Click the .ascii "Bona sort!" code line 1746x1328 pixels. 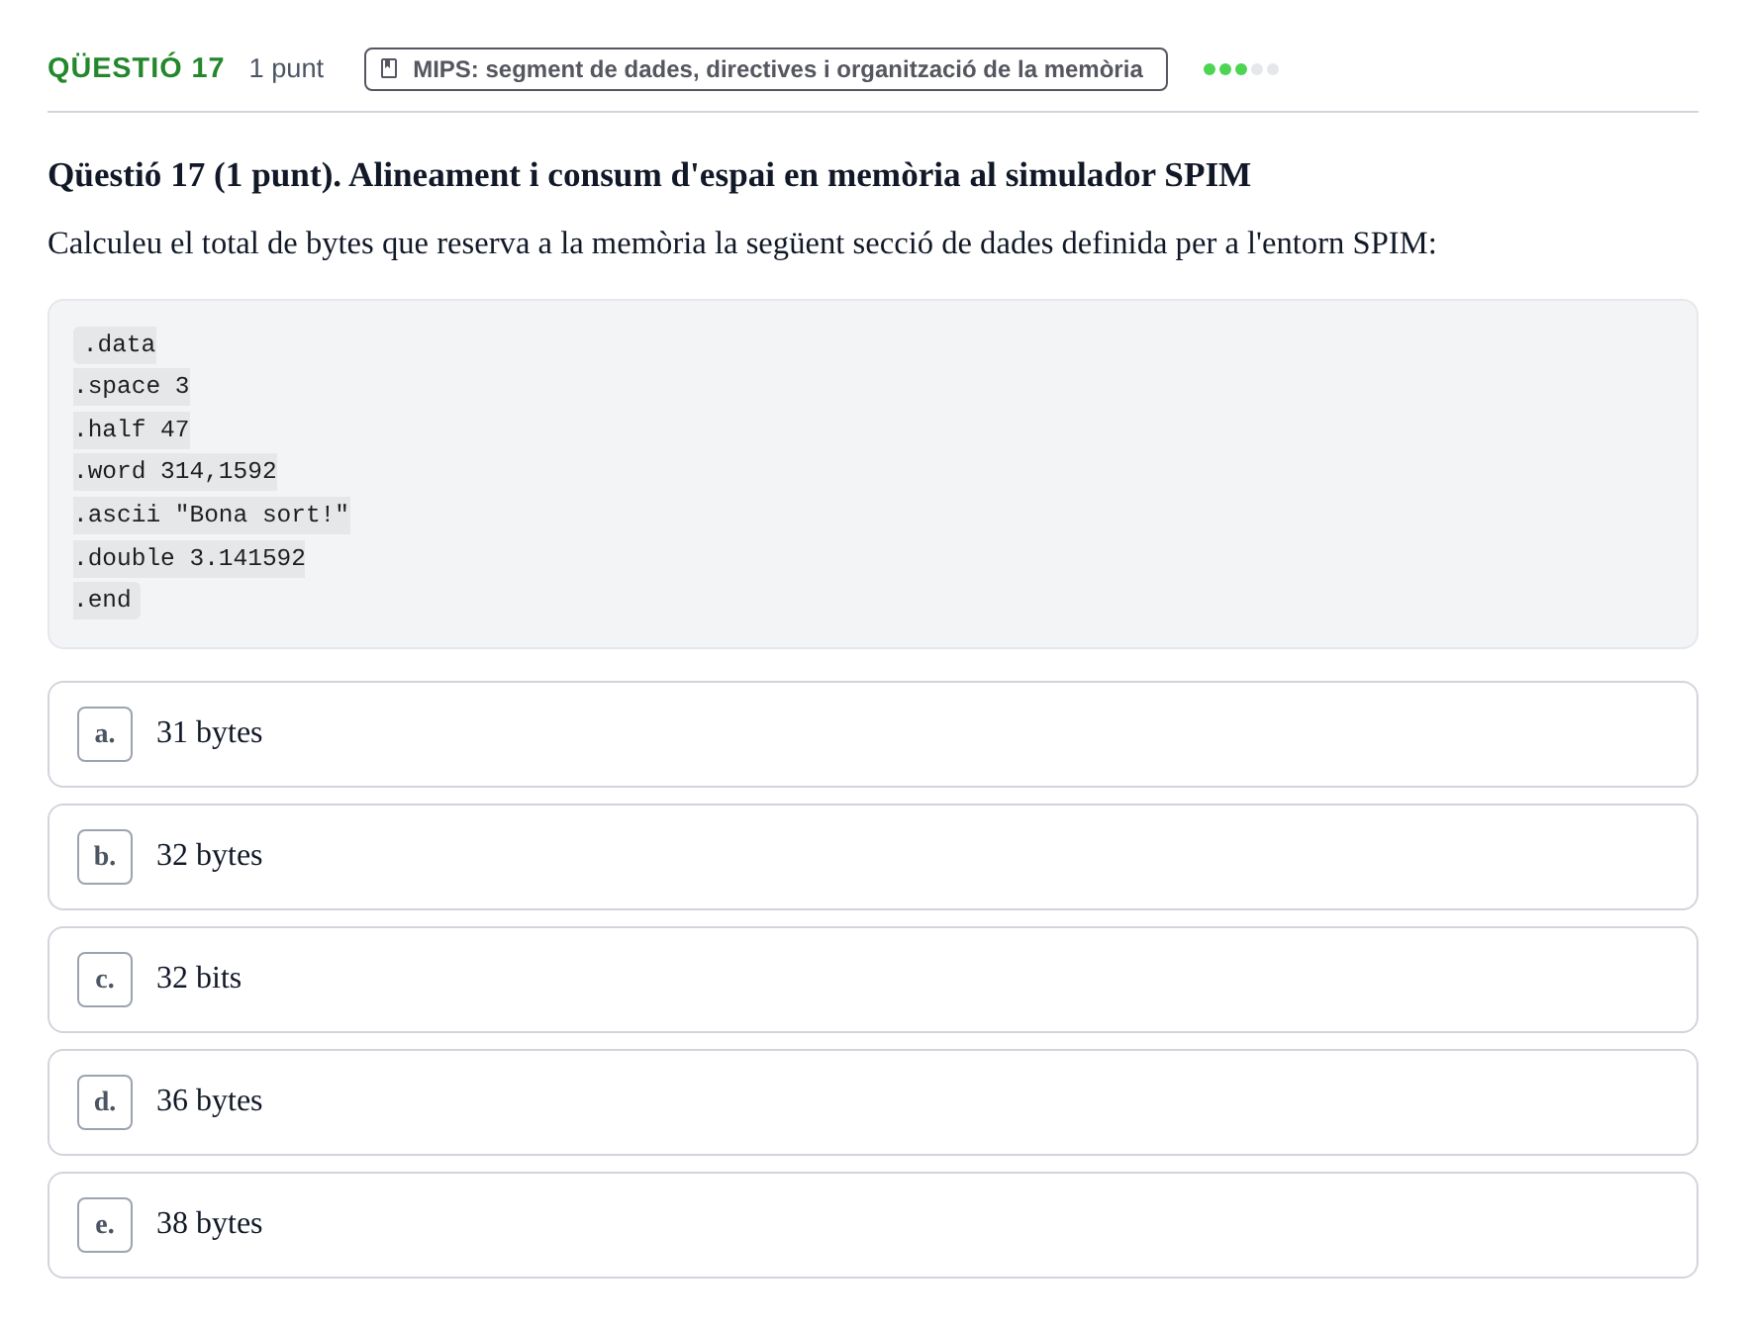(x=212, y=515)
